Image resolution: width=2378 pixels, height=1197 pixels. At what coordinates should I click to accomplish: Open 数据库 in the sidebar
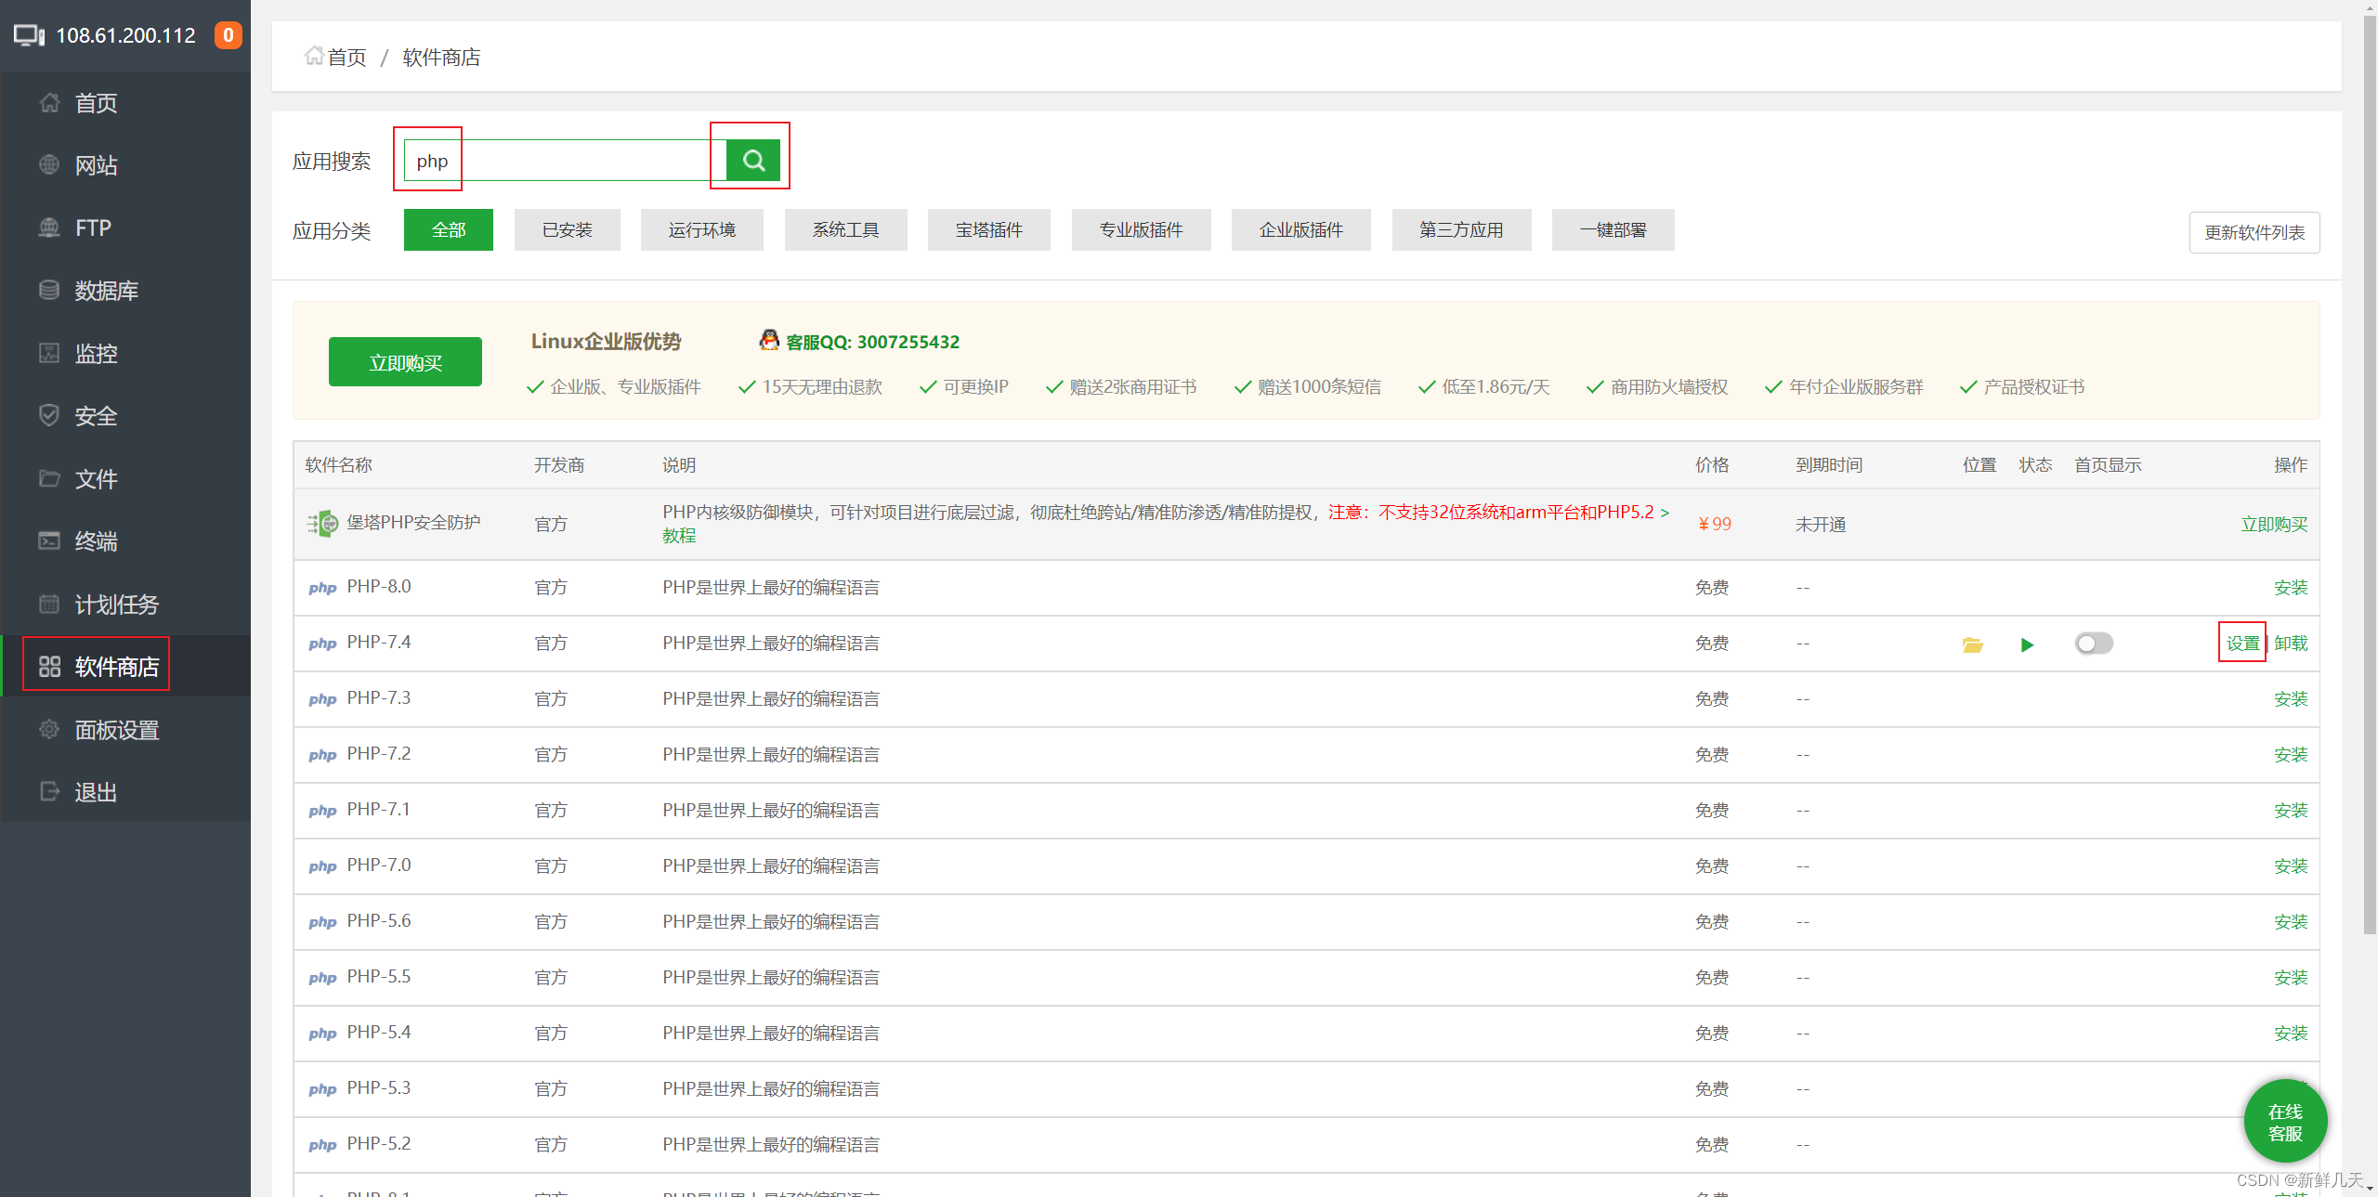pyautogui.click(x=125, y=291)
